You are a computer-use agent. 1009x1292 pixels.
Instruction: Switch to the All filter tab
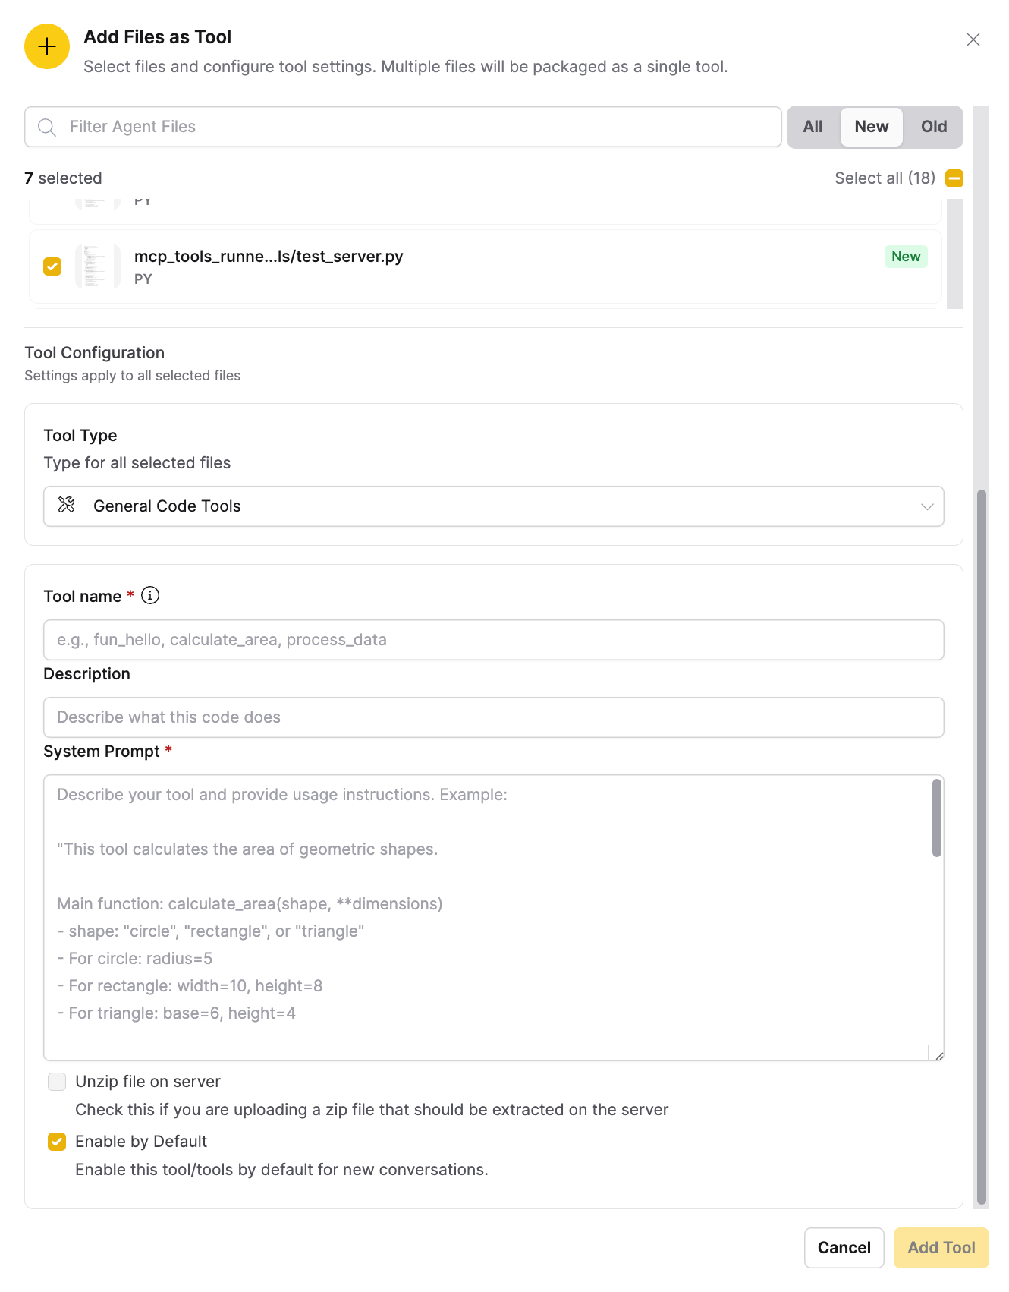pos(813,127)
